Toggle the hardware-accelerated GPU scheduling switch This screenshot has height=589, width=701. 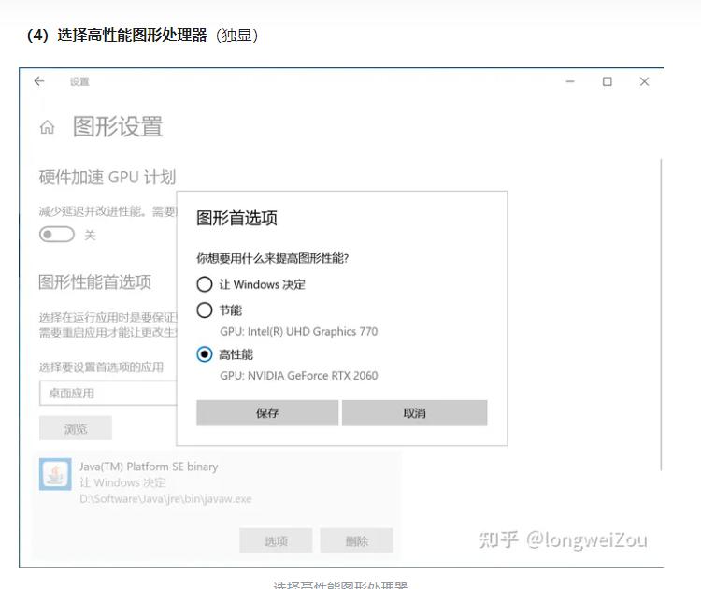[57, 235]
